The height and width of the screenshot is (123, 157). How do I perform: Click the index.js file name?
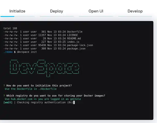pyautogui.click(x=73, y=42)
